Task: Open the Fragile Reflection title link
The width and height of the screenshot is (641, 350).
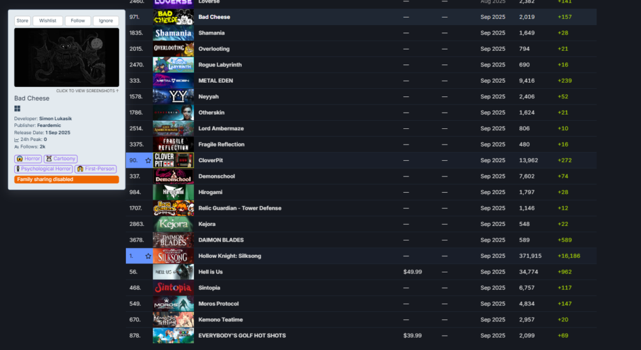Action: point(221,145)
